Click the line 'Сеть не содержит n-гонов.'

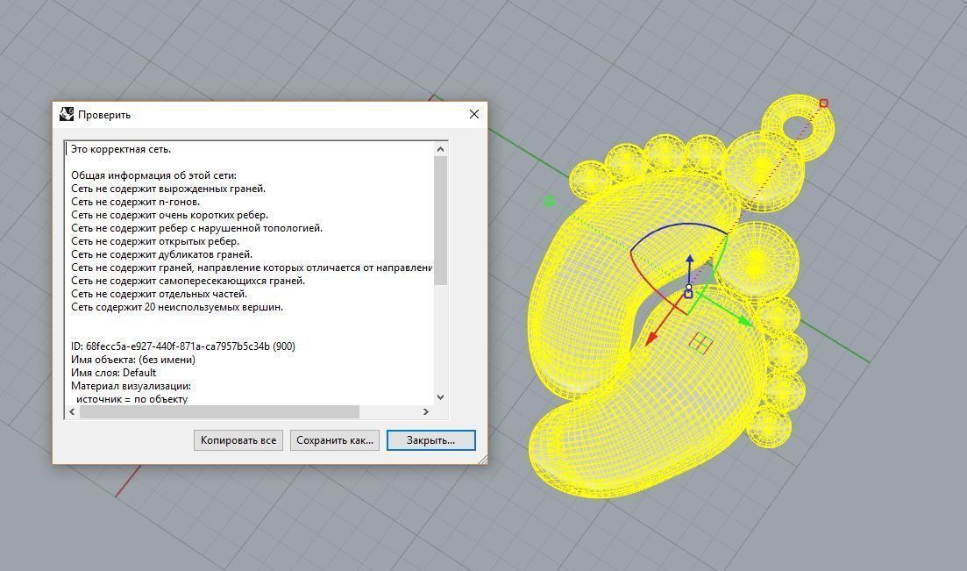136,202
